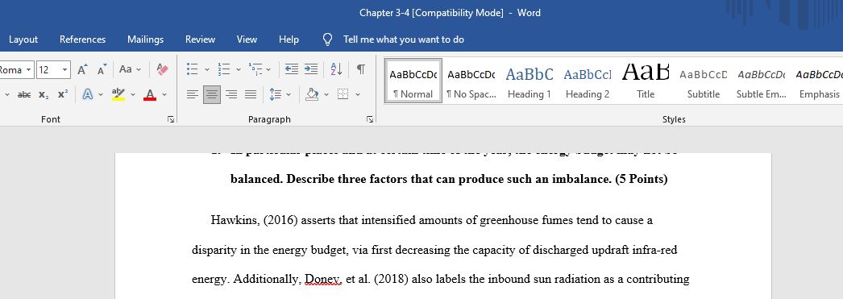This screenshot has height=299, width=843.
Task: Click Tell me what you want to do
Action: [x=404, y=39]
